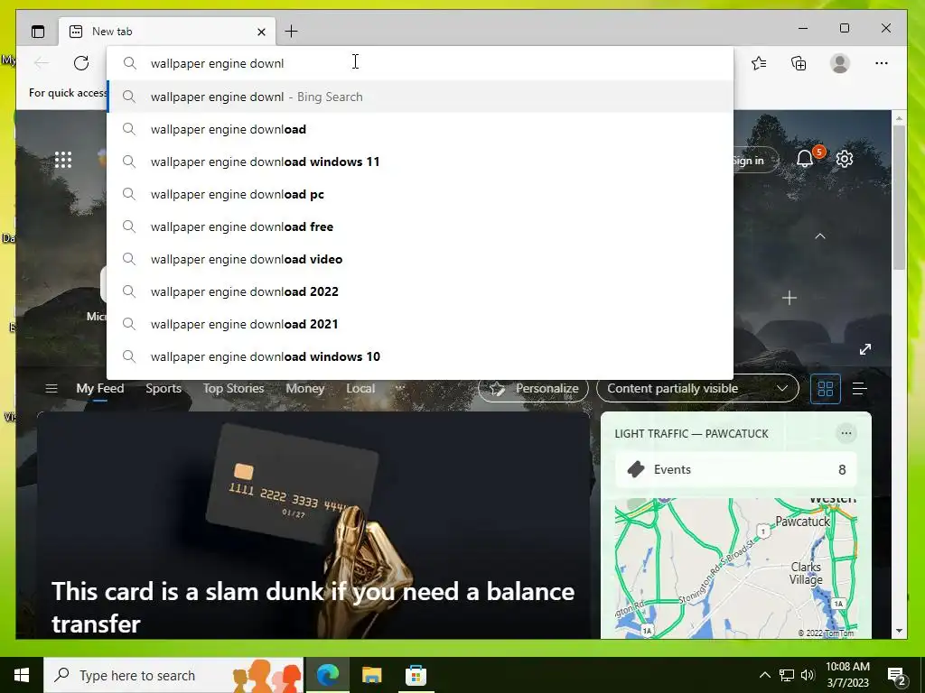The width and height of the screenshot is (925, 693).
Task: Collapse quick links with up chevron
Action: 820,236
